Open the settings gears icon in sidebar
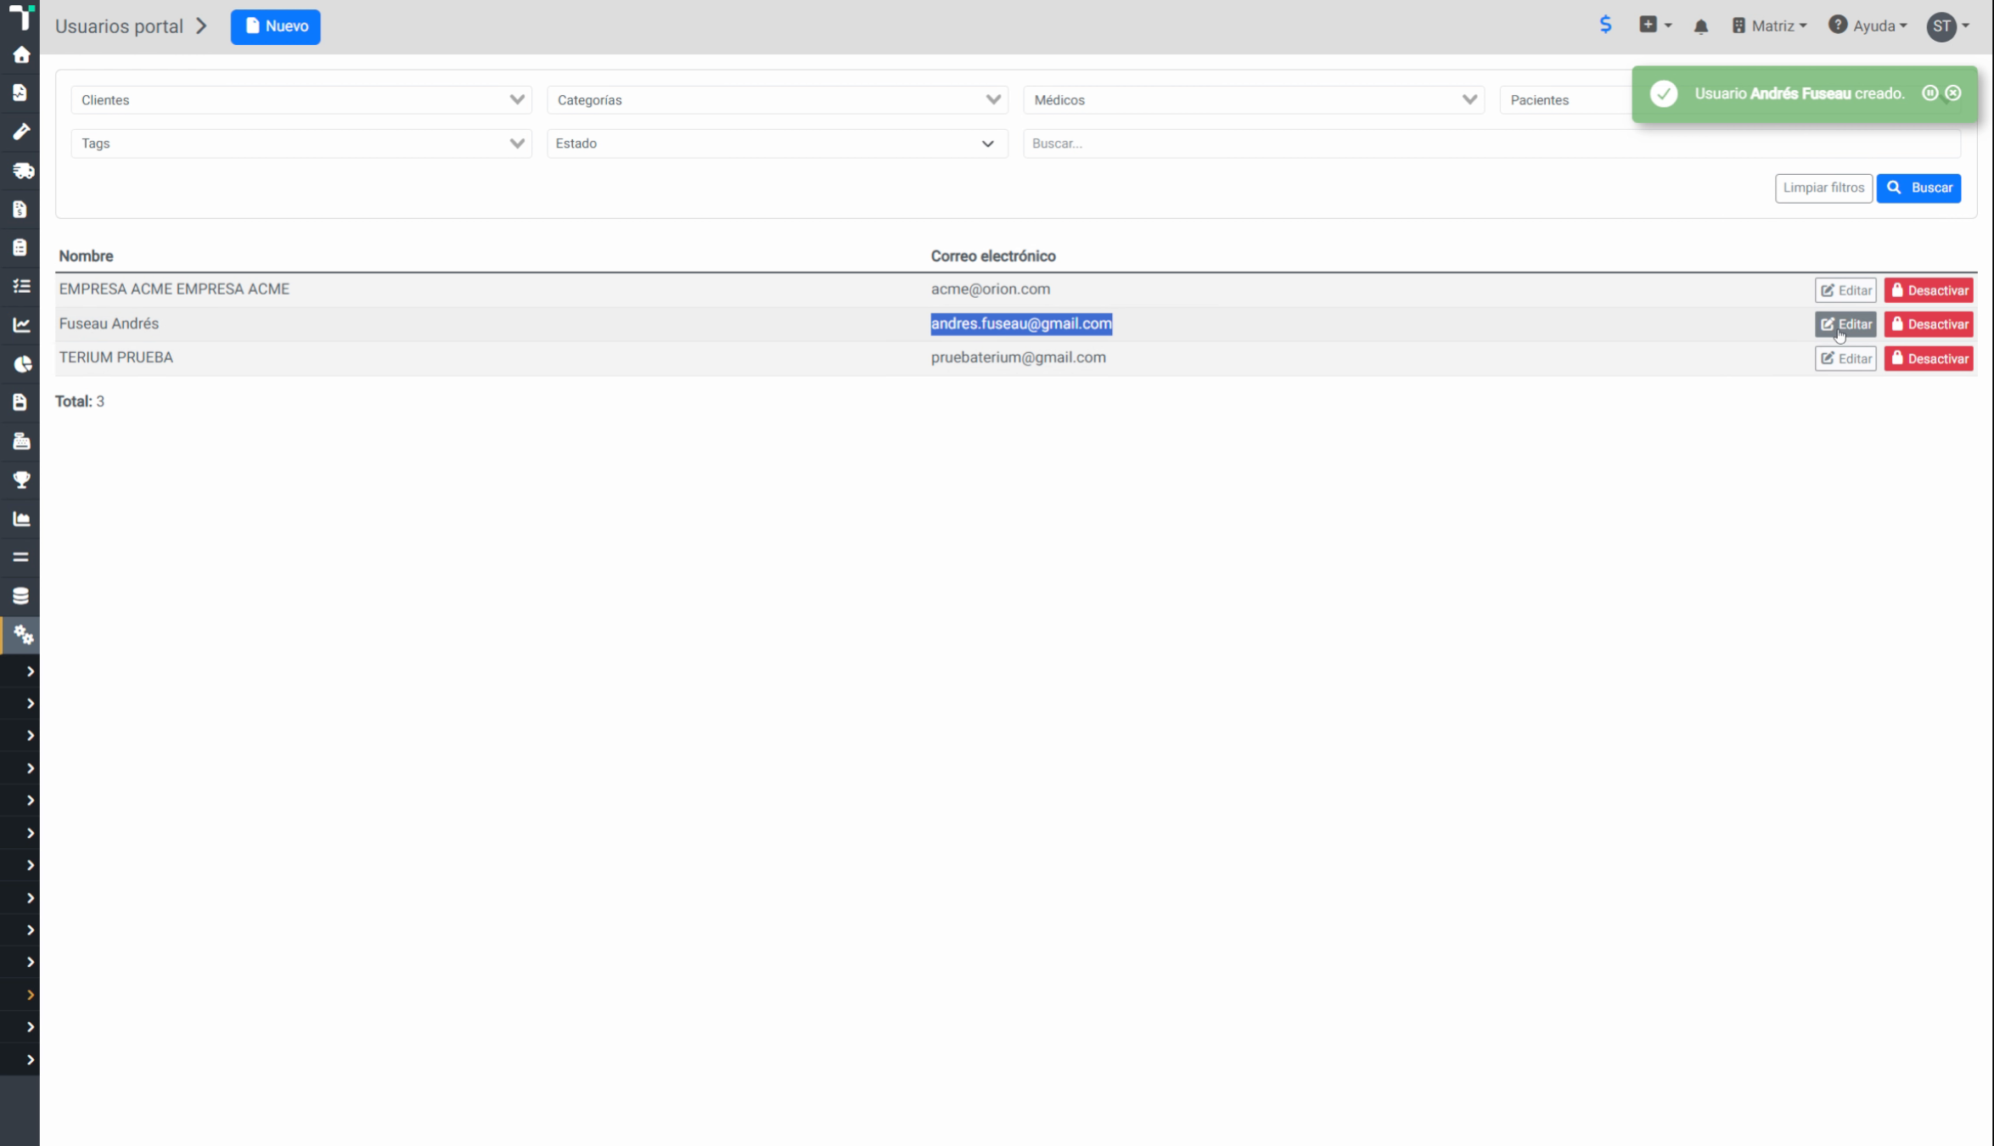 tap(23, 634)
